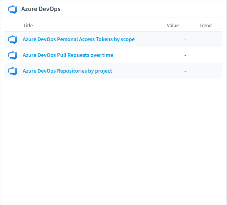
Task: Click icon beside Repositories by project
Action: [x=12, y=71]
